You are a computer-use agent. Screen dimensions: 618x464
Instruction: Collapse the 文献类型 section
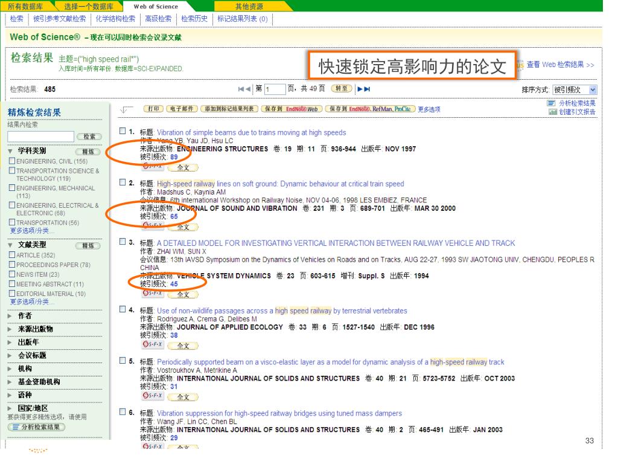tap(10, 245)
